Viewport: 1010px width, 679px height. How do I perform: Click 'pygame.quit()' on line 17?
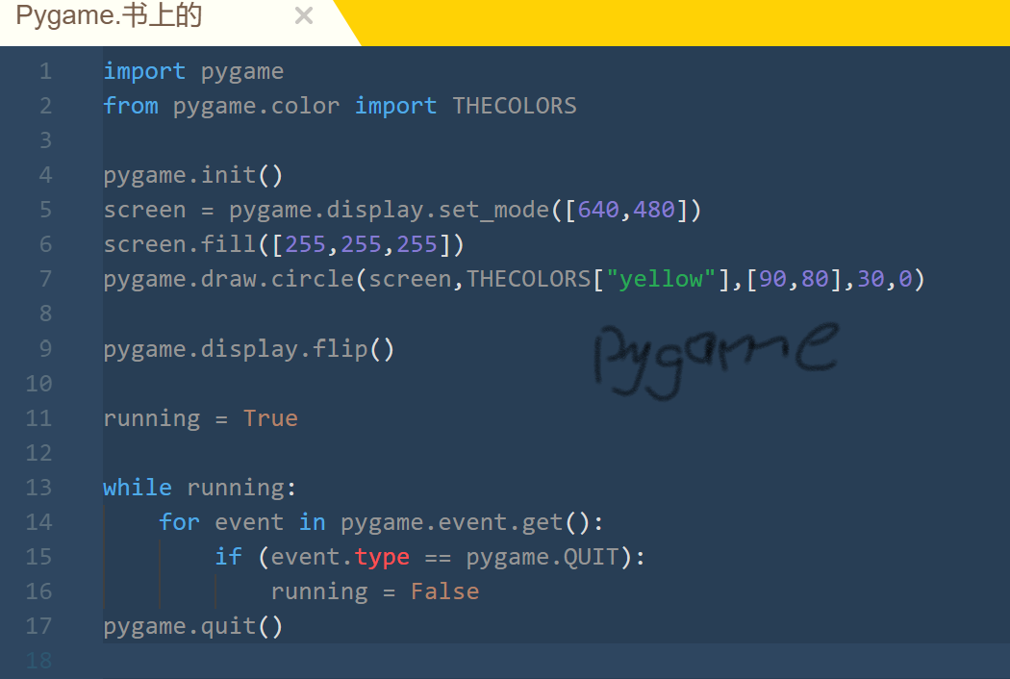(x=192, y=626)
